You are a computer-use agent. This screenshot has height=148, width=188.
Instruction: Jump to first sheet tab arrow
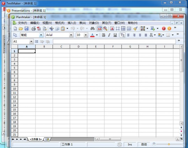[x=13, y=139]
